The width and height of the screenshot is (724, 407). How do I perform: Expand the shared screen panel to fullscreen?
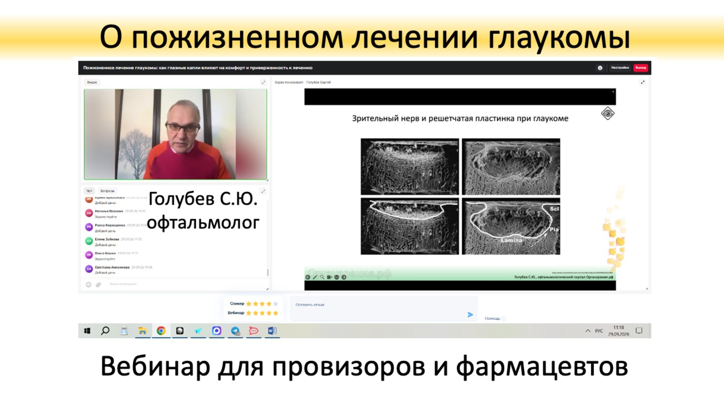tap(643, 82)
